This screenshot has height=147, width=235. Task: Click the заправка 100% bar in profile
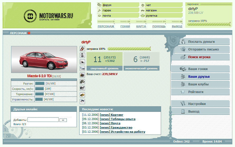129,49
